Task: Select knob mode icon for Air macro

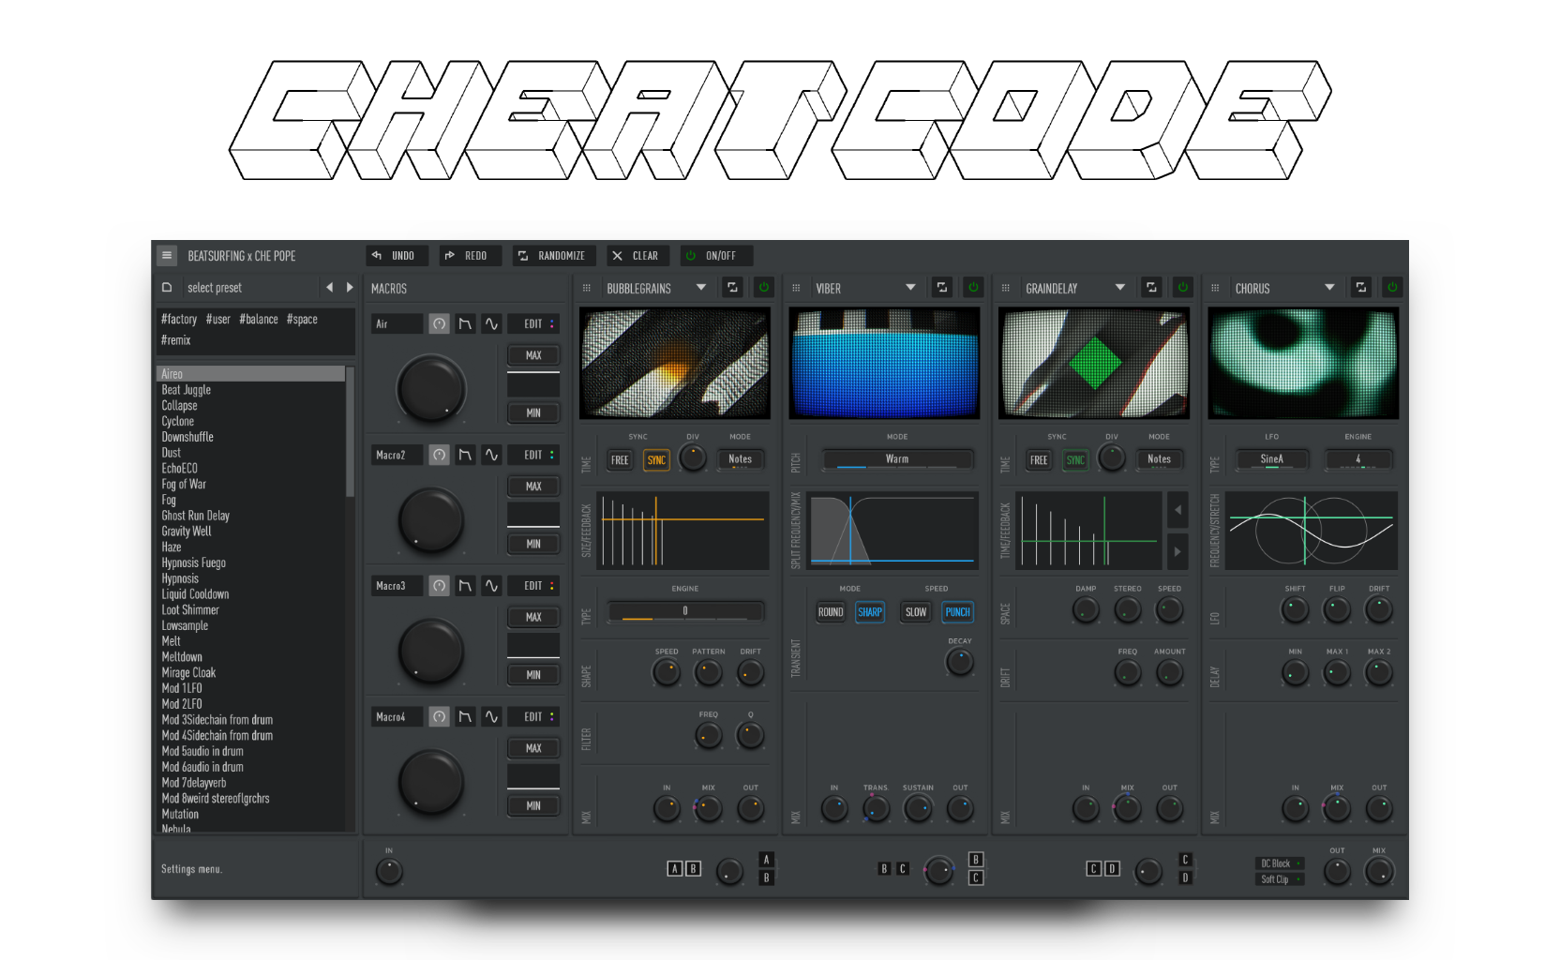Action: click(x=439, y=323)
